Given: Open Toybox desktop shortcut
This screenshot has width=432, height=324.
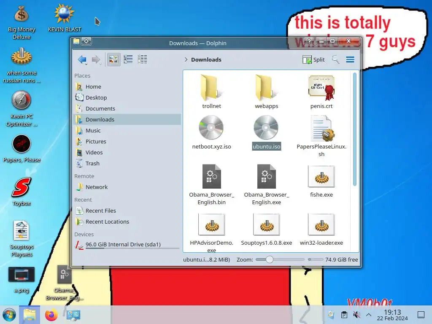Looking at the screenshot, I should [x=22, y=192].
